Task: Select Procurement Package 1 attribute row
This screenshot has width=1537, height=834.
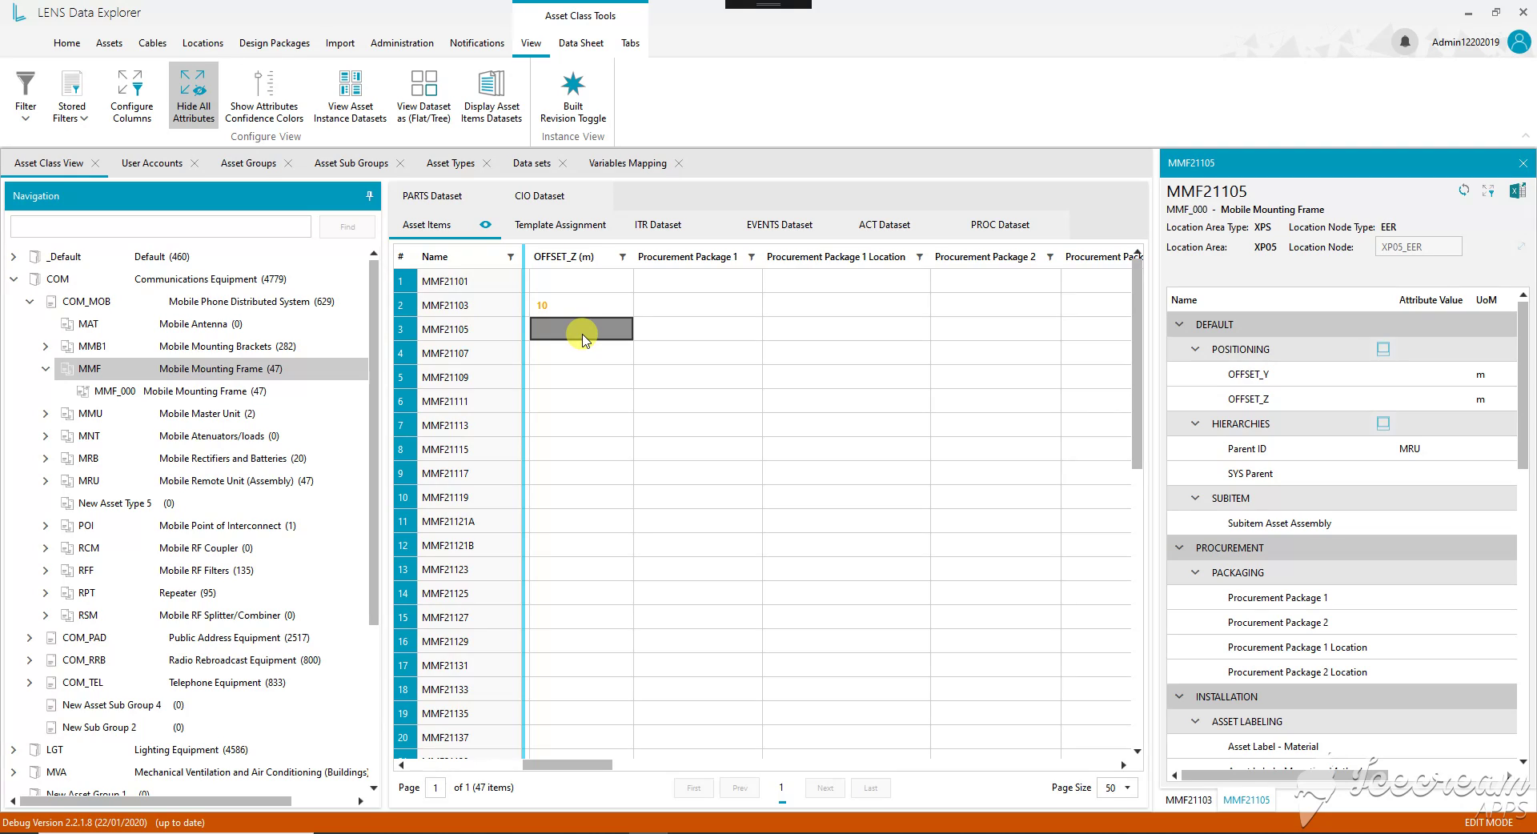Action: coord(1342,598)
